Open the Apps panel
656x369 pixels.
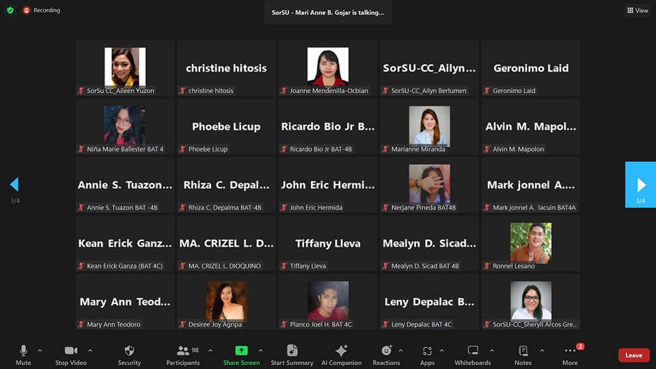[x=427, y=354]
